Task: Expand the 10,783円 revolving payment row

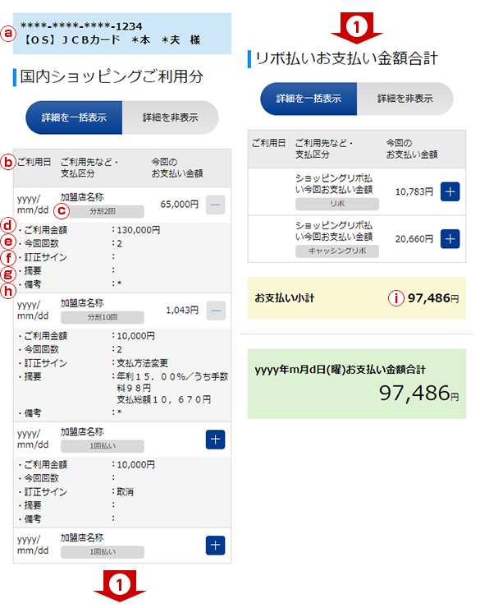Action: (450, 191)
